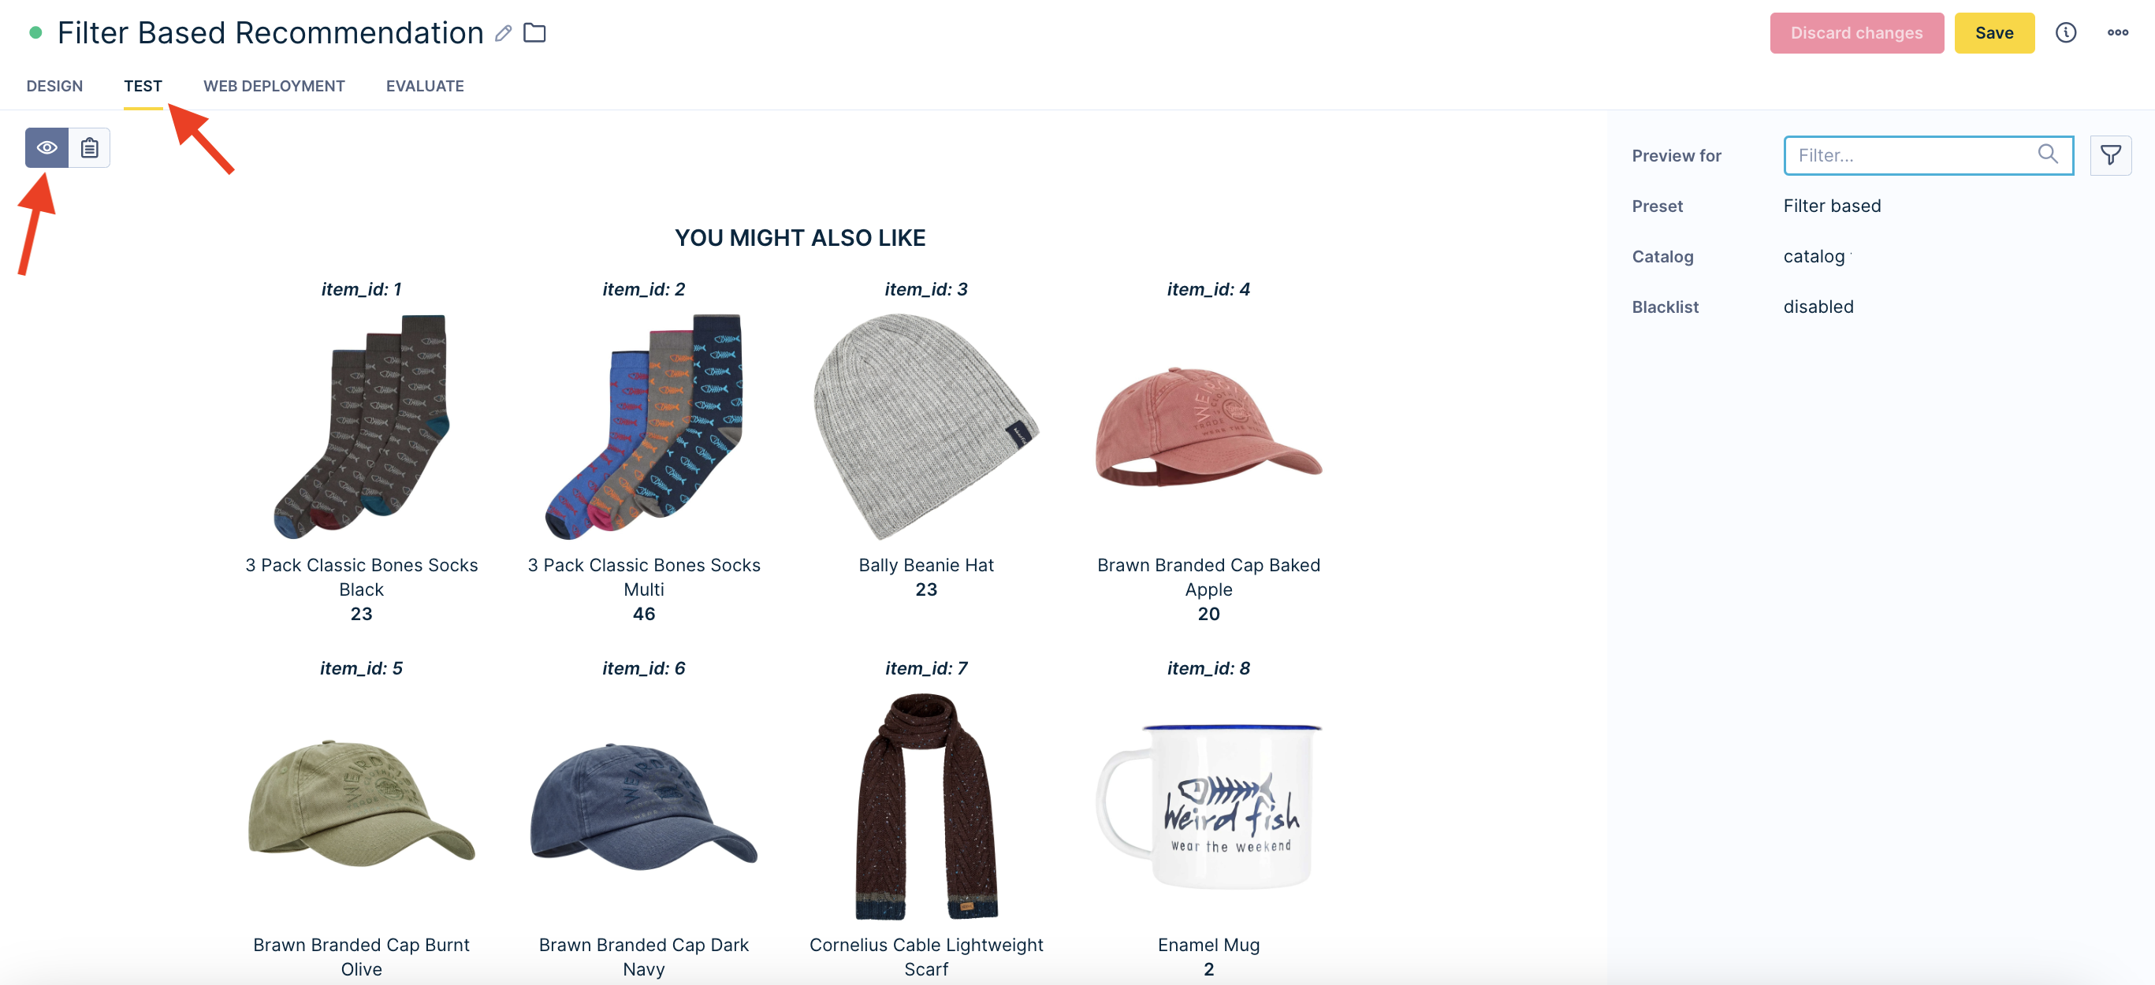Click the magnifier search icon
The image size is (2155, 985).
2047,154
